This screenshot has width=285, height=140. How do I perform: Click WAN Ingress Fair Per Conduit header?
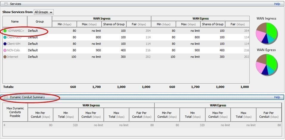[141, 115]
